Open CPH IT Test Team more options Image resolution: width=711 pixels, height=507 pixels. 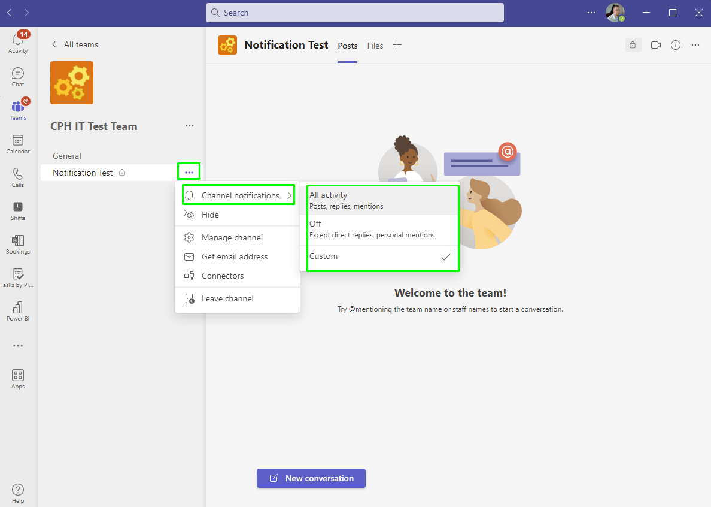(x=190, y=126)
